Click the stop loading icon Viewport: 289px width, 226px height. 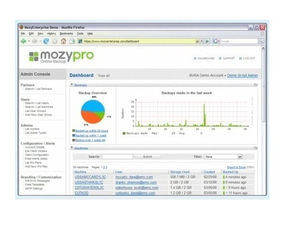(55, 41)
